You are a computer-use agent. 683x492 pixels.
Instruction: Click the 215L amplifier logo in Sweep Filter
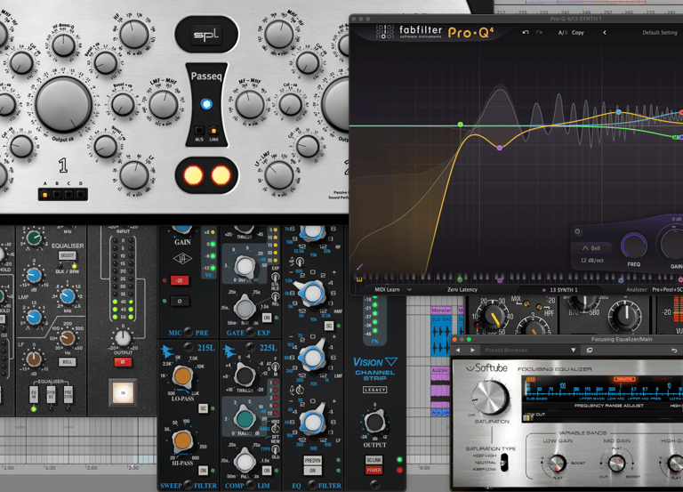(168, 351)
